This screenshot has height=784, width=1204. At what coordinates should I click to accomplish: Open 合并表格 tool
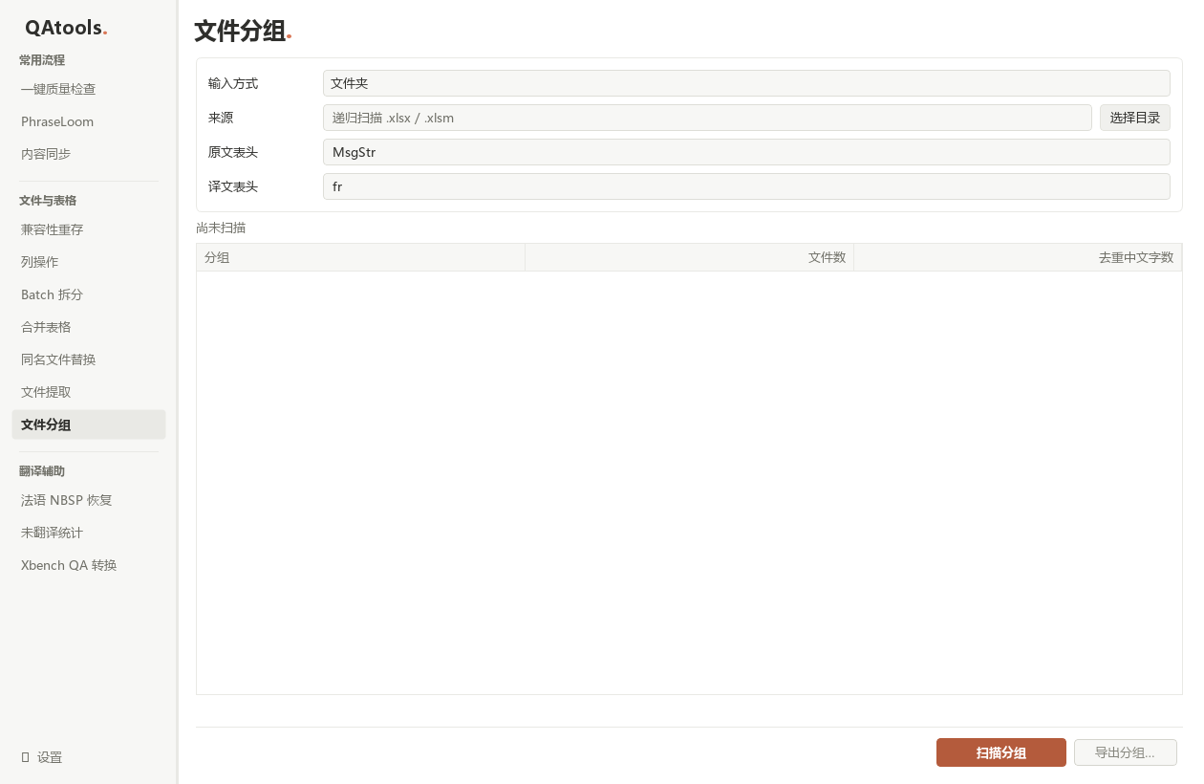tap(89, 327)
